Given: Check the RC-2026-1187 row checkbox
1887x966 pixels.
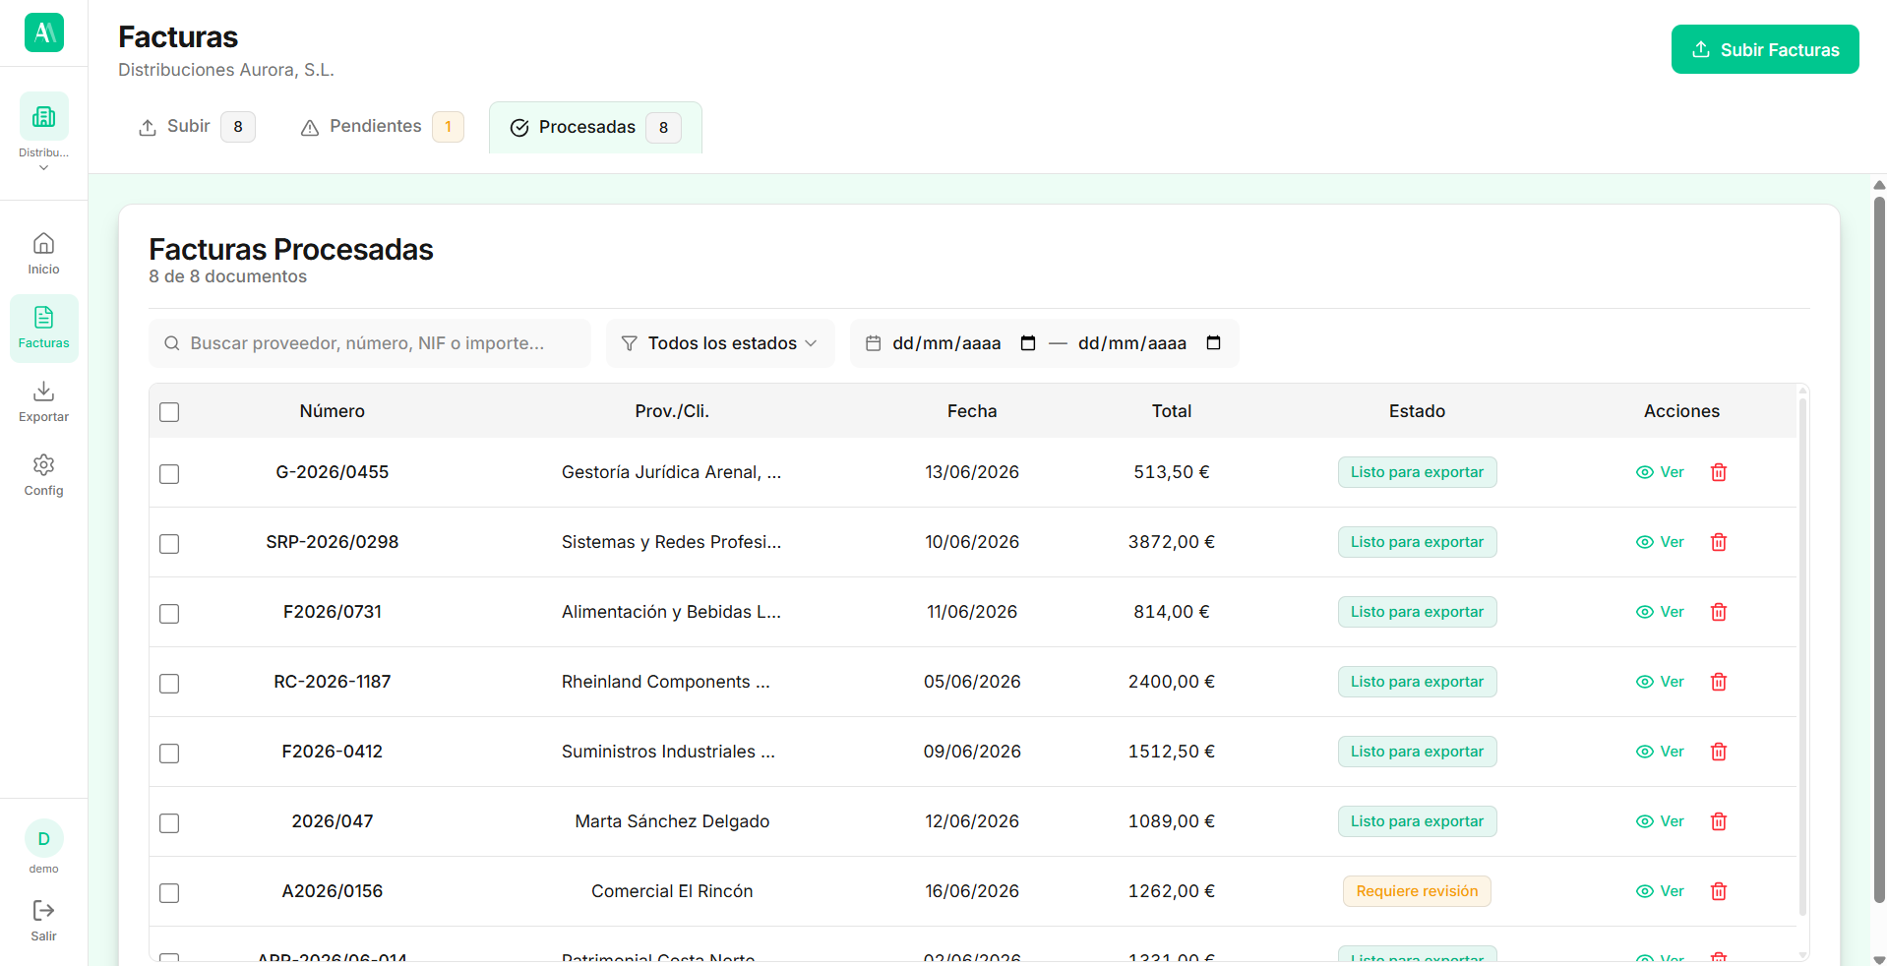Looking at the screenshot, I should click(x=169, y=684).
